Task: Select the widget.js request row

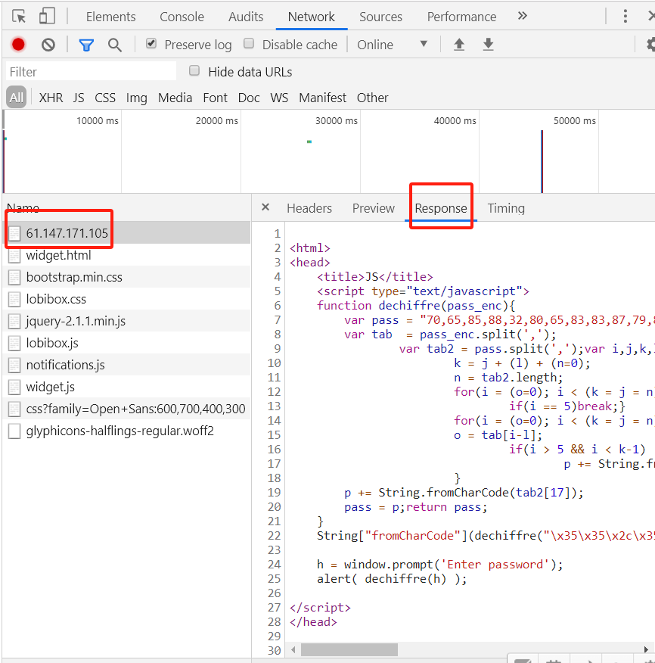Action: (126, 387)
